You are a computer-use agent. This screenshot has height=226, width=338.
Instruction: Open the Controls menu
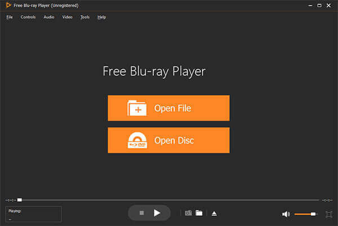pos(28,17)
